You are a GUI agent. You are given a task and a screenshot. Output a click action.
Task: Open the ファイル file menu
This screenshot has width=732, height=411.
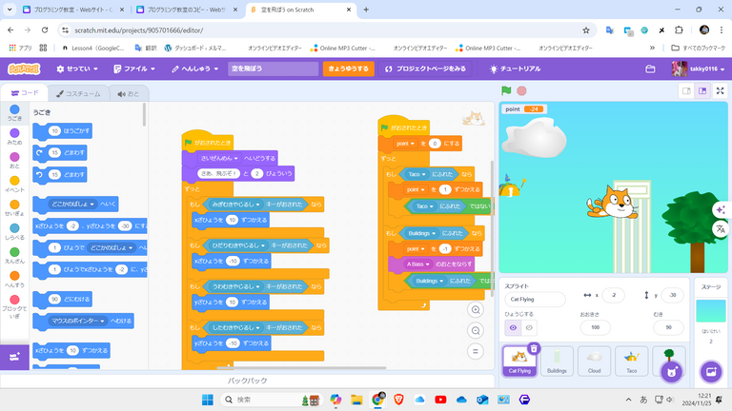[x=134, y=68]
